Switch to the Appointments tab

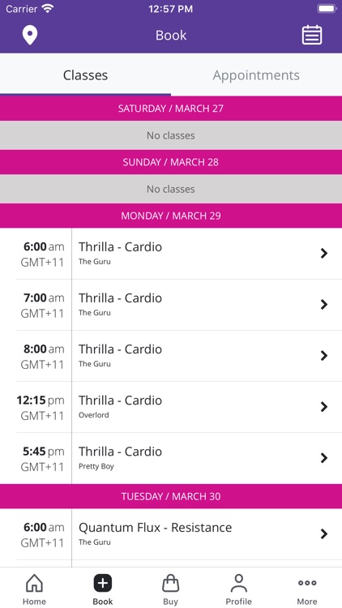click(x=256, y=75)
